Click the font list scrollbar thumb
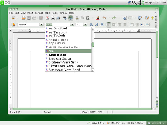 click(x=93, y=45)
